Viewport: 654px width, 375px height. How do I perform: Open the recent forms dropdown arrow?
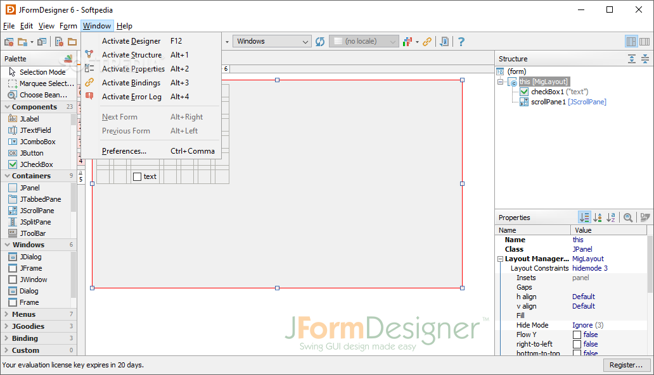tap(32, 42)
